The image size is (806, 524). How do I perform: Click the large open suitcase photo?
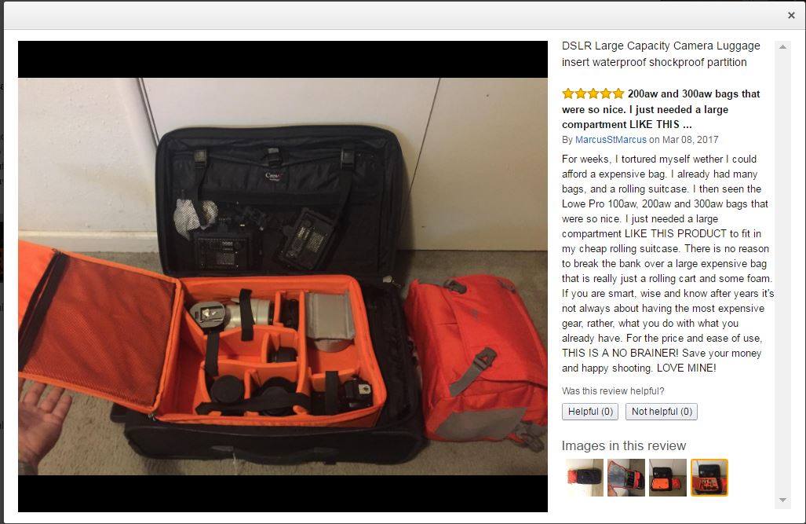(x=283, y=277)
